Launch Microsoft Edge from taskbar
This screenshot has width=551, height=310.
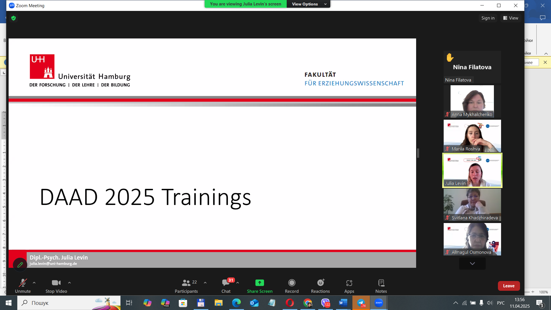pyautogui.click(x=236, y=303)
